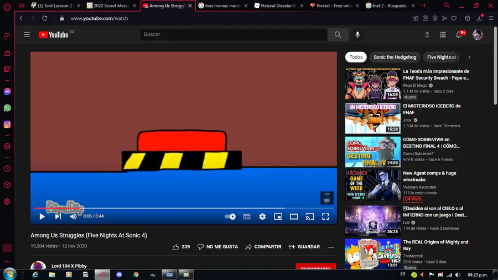Toggle subtitles on the player

[247, 216]
